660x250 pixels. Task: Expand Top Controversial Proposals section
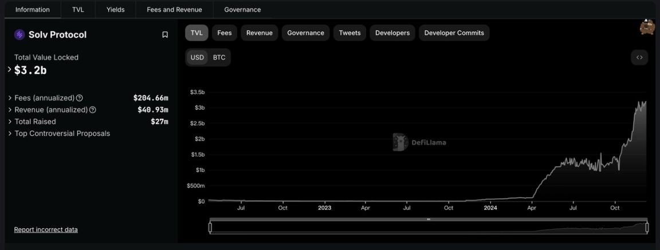click(x=10, y=134)
